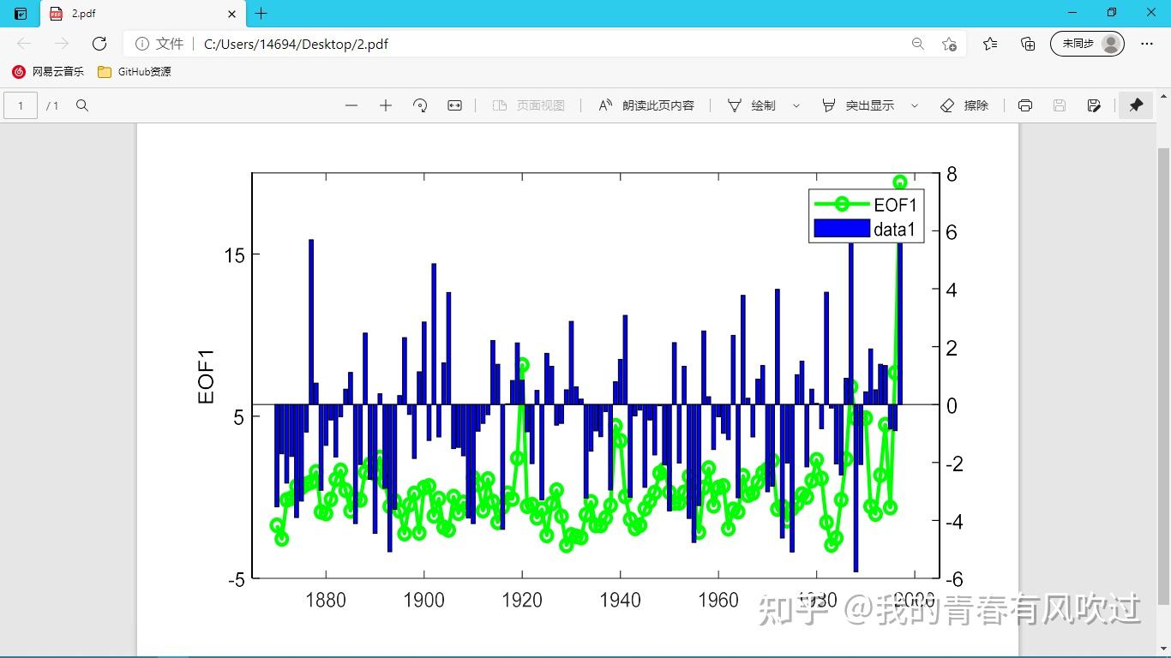Click the left axis value 5

241,417
